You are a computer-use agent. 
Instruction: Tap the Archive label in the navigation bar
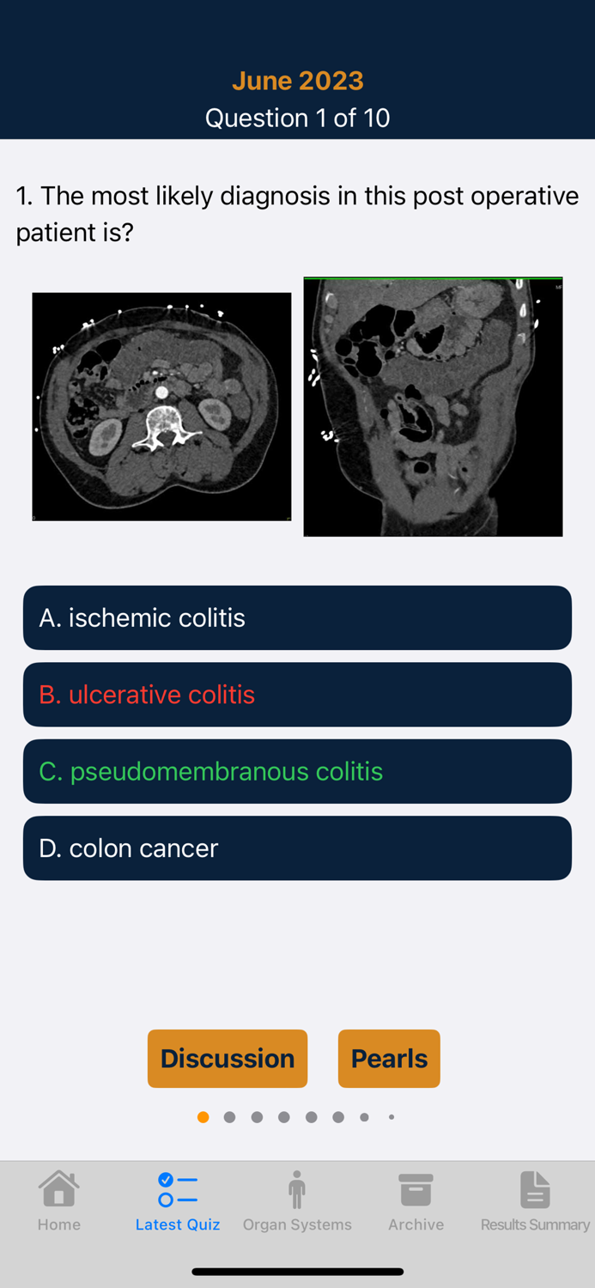[416, 1224]
